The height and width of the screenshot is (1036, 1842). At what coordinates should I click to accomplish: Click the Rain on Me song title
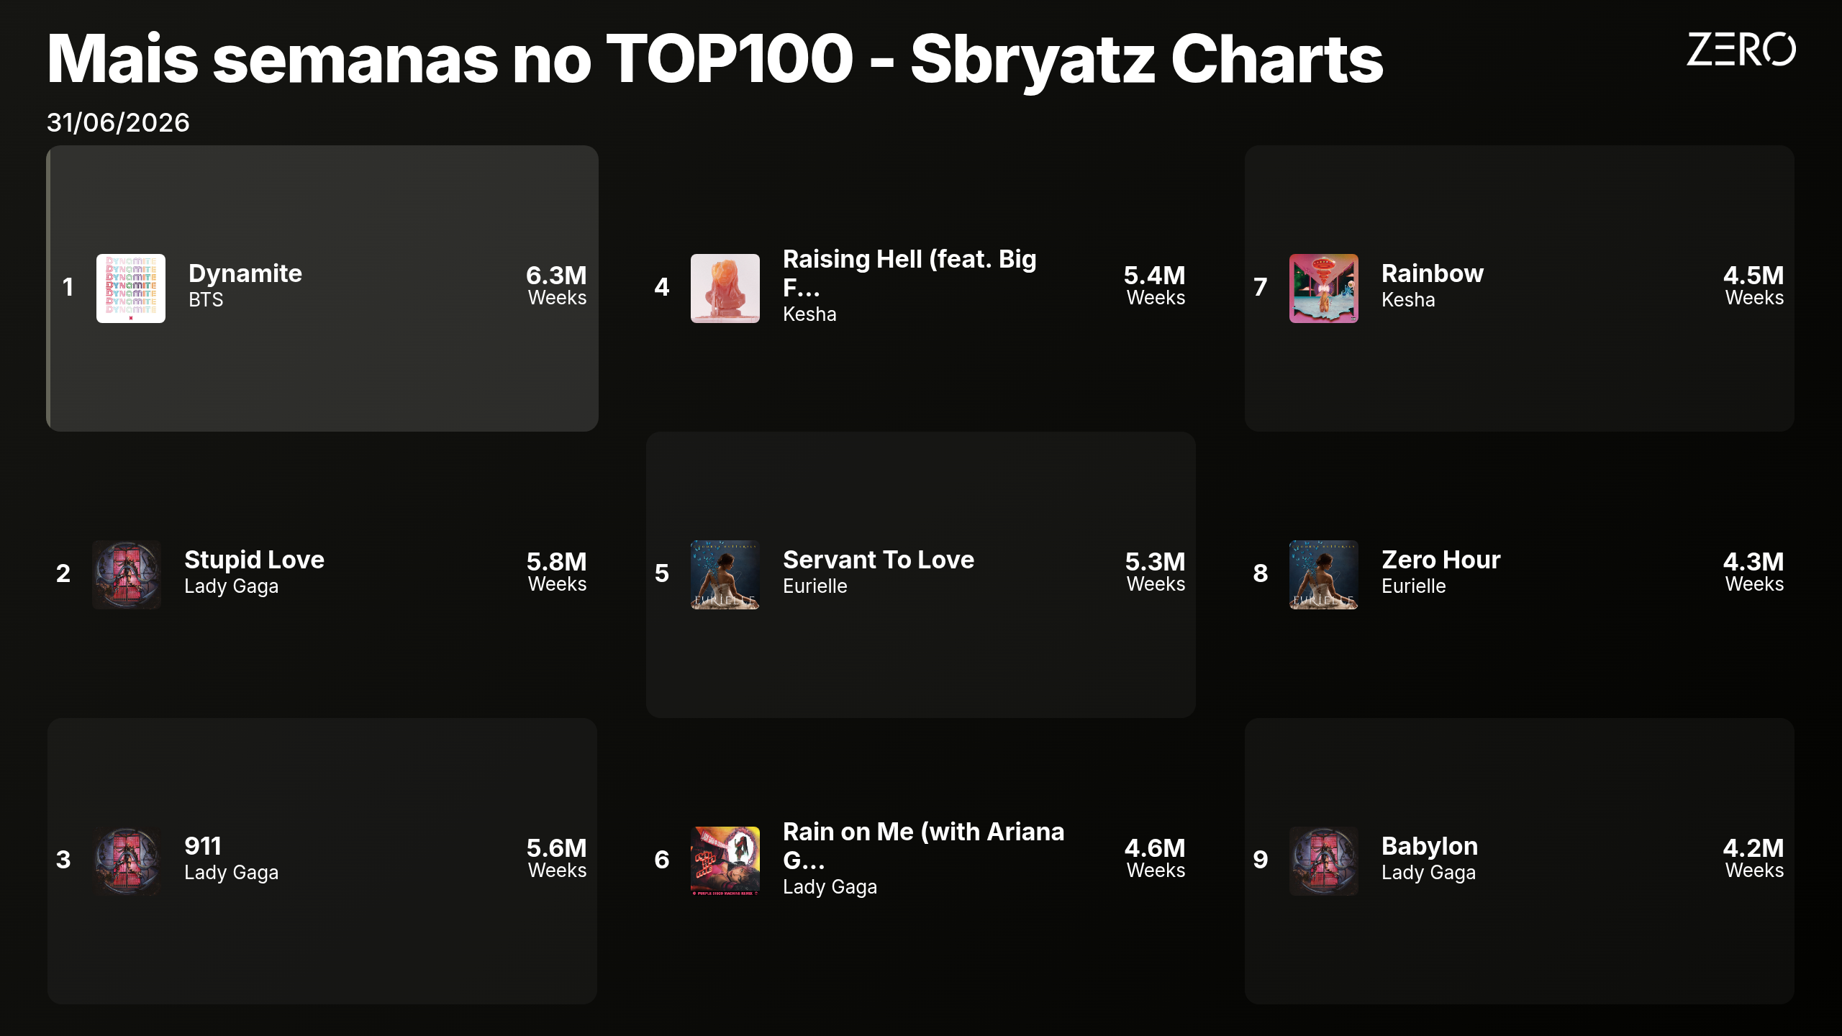923,845
